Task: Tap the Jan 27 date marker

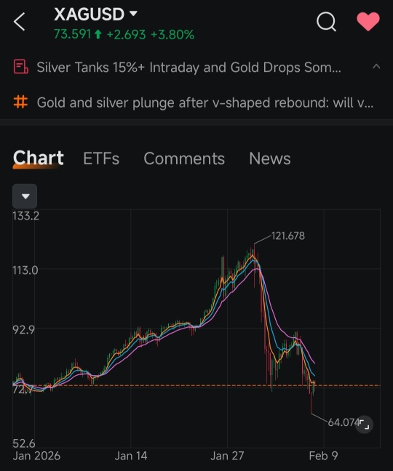Action: tap(227, 456)
